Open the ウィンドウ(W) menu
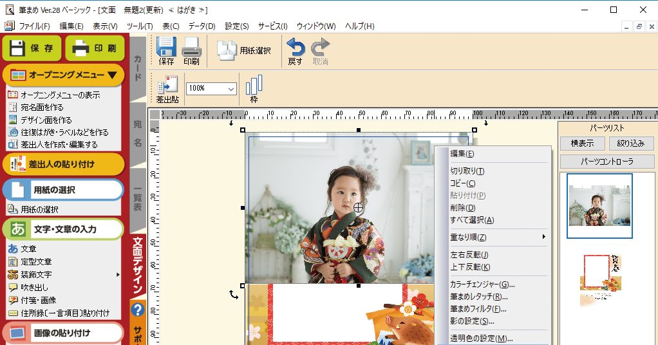658x345 pixels. coord(316,26)
